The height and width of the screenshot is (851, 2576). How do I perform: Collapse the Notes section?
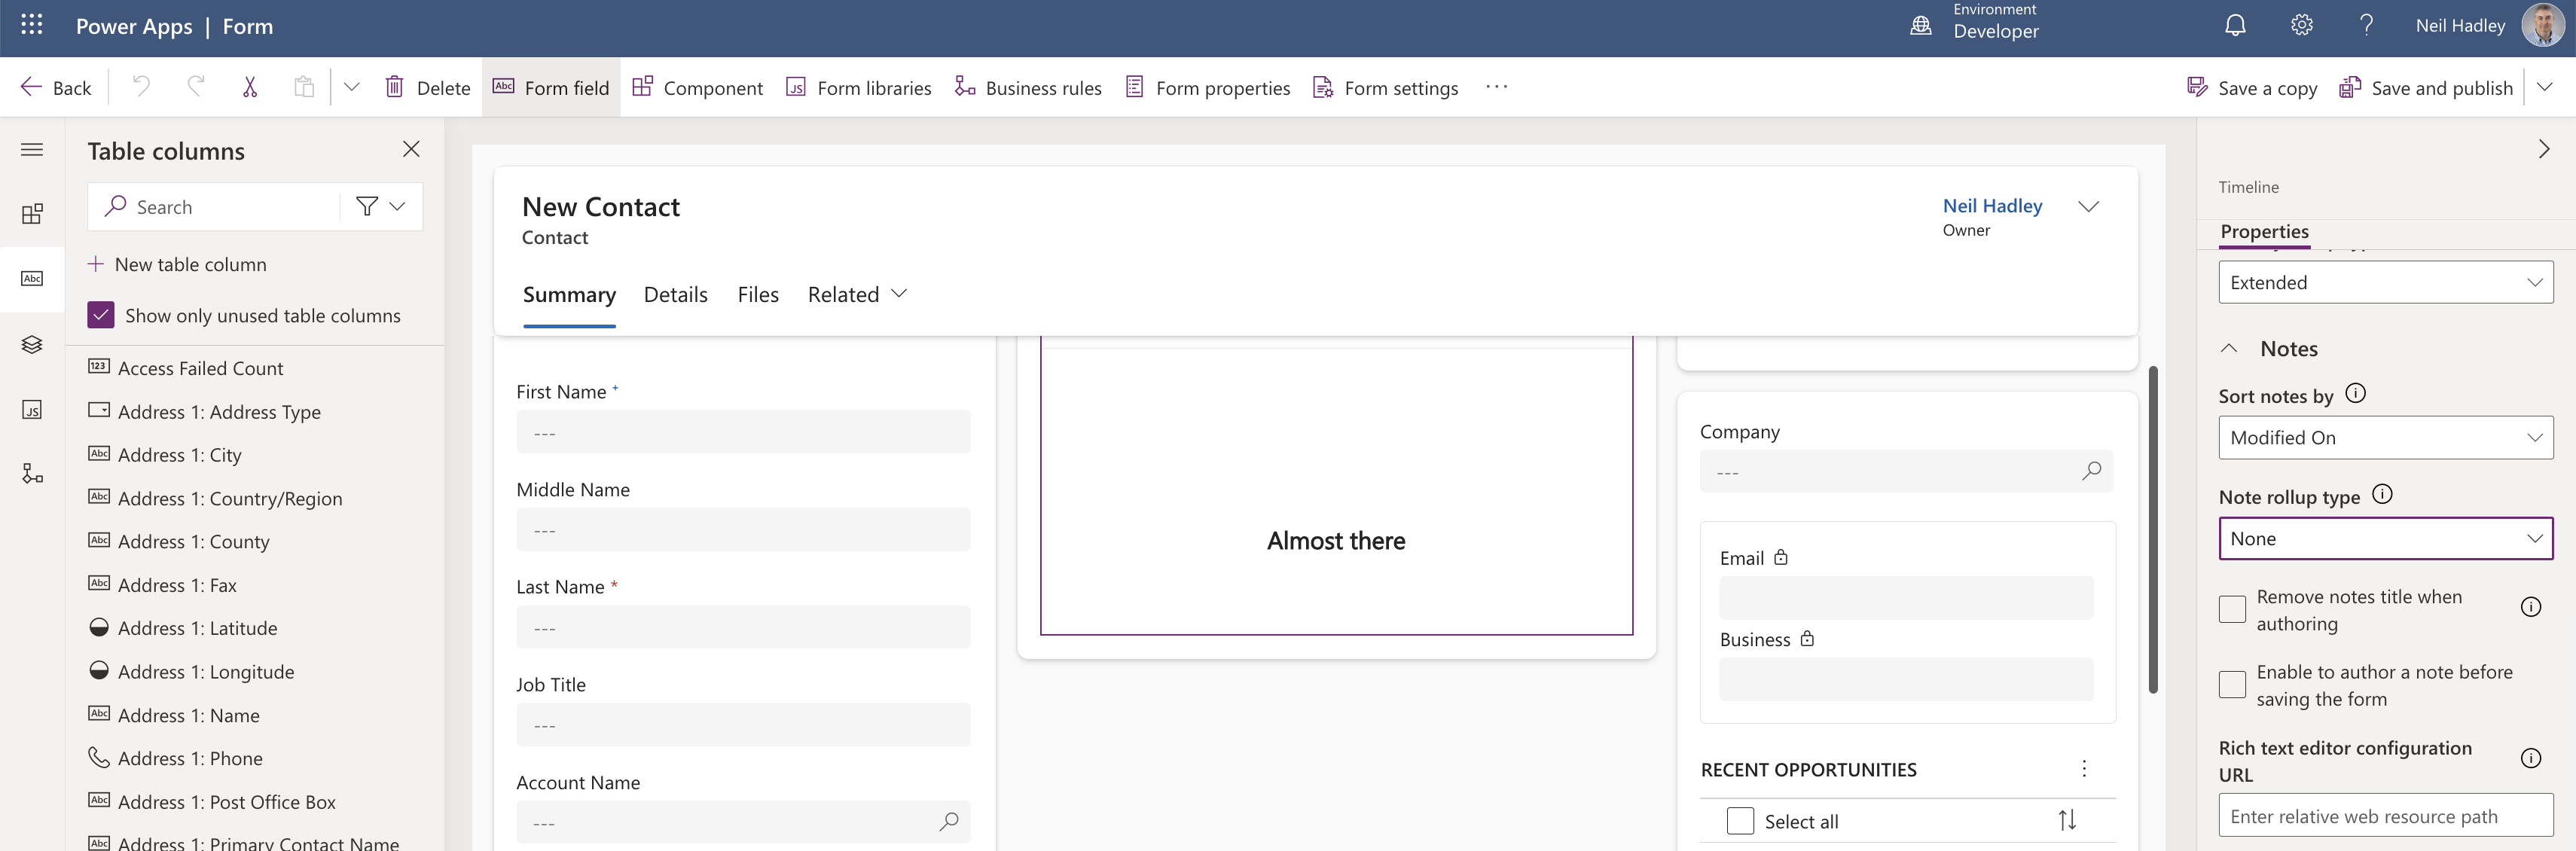click(x=2229, y=349)
